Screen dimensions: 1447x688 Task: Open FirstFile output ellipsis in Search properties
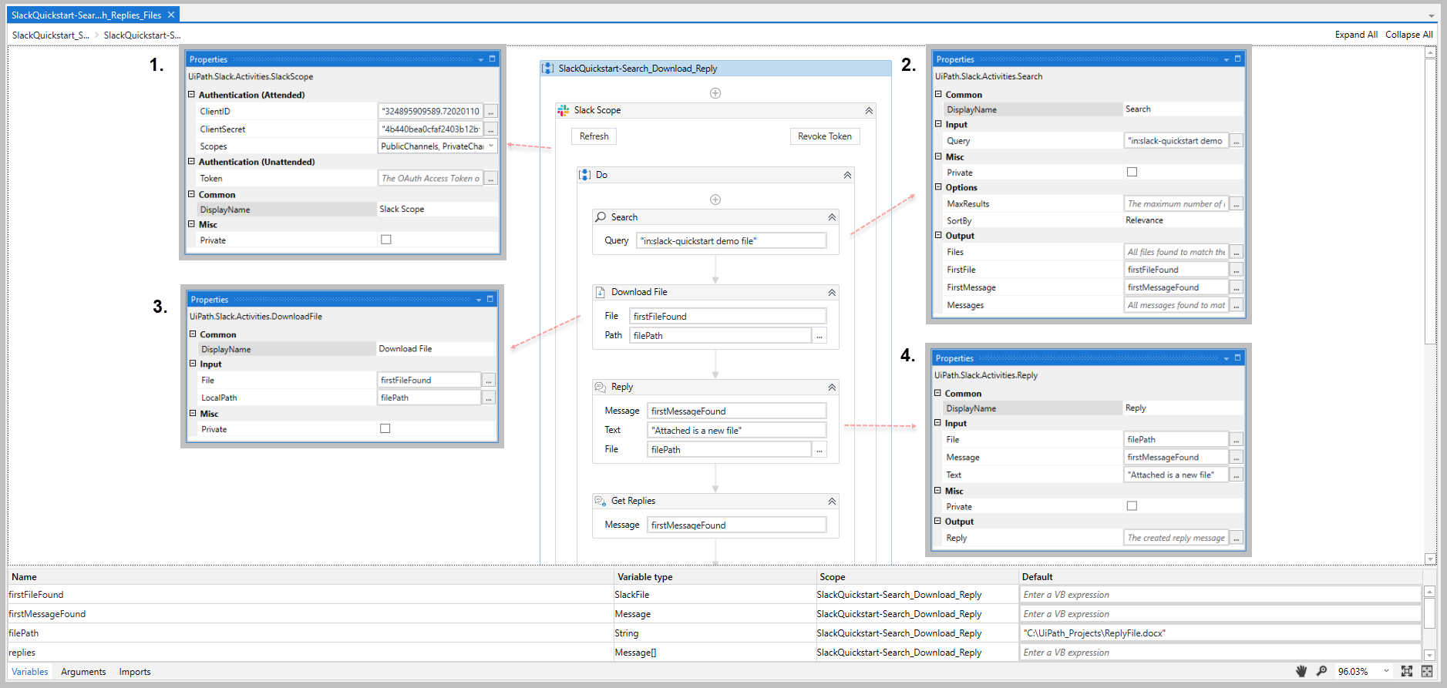click(1237, 270)
